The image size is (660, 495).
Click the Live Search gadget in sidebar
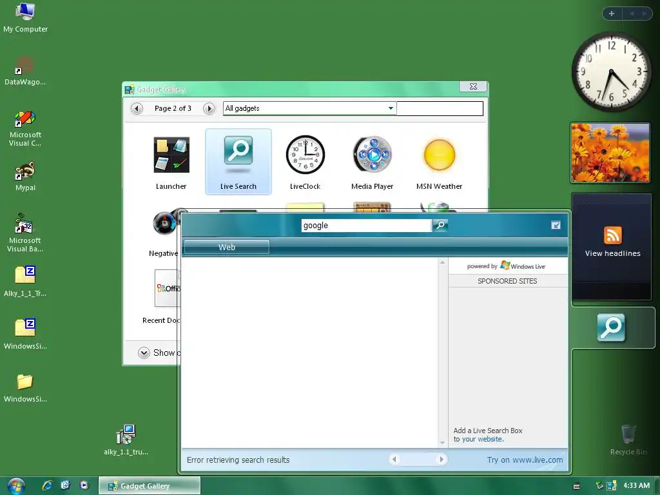(x=611, y=327)
